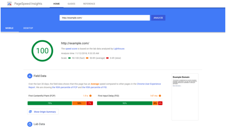
Task: Click the 1.9 s FCP value
Action: point(85,96)
